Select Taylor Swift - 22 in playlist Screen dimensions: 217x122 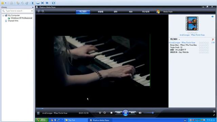(176, 47)
